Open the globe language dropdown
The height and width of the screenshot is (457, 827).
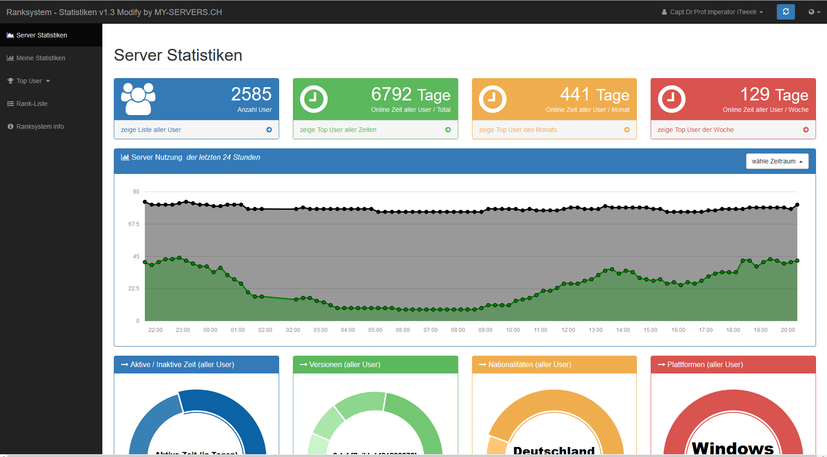point(814,12)
